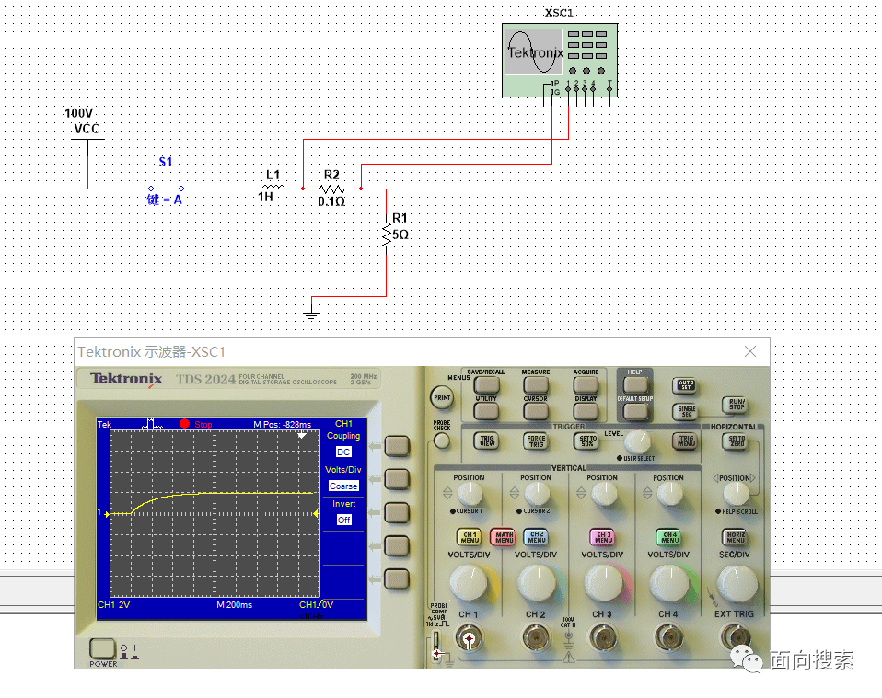Click the EXT TRIG BNC connector
This screenshot has width=882, height=698.
pyautogui.click(x=736, y=638)
